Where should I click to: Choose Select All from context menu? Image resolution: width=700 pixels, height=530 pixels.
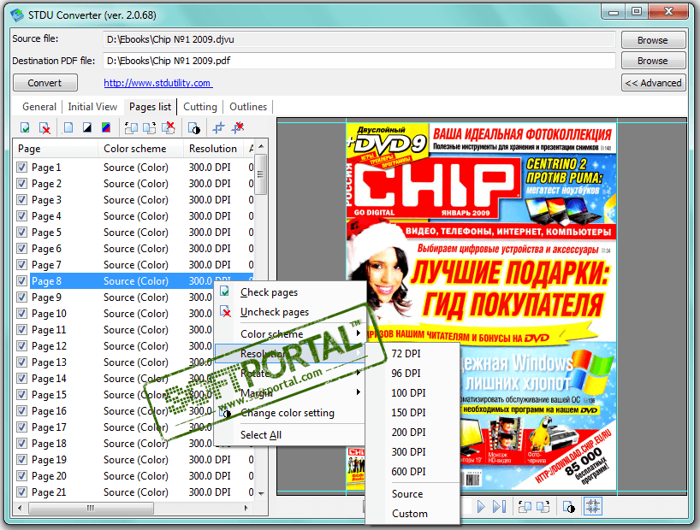pyautogui.click(x=289, y=434)
